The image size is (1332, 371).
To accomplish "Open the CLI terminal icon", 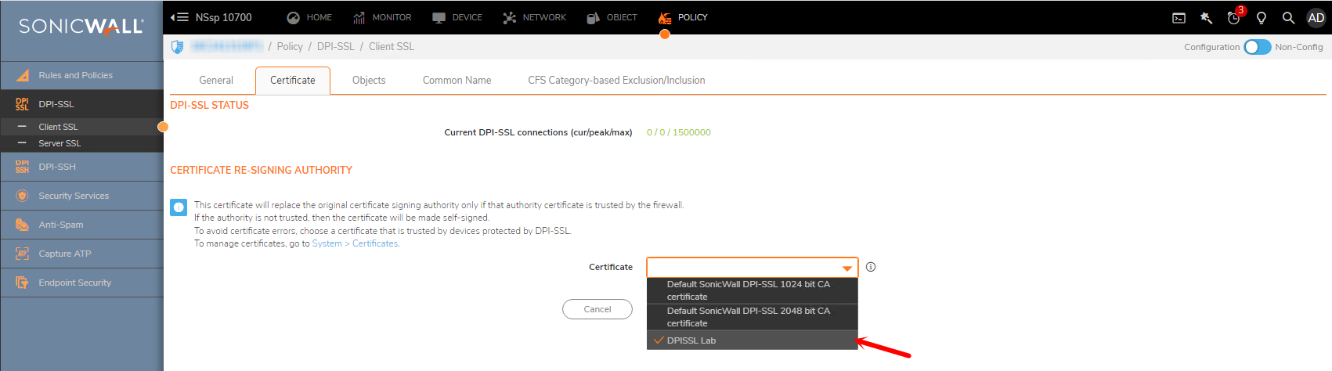I will click(x=1179, y=18).
